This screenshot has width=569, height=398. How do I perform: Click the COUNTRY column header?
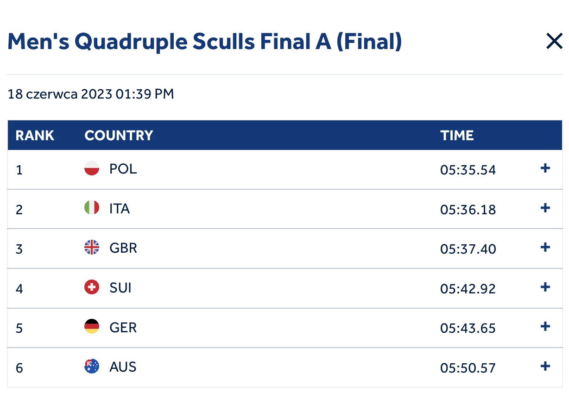pyautogui.click(x=119, y=136)
